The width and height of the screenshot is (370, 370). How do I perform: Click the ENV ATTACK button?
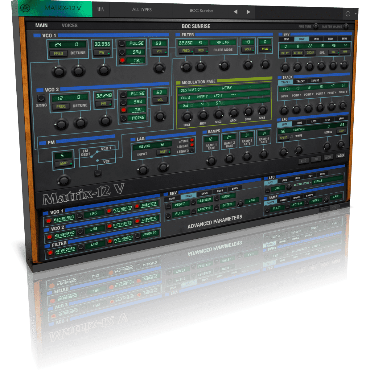[x=298, y=53]
